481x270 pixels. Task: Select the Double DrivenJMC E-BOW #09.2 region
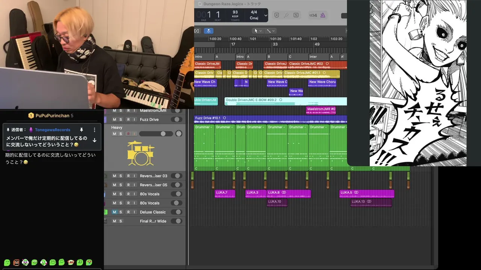(286, 101)
